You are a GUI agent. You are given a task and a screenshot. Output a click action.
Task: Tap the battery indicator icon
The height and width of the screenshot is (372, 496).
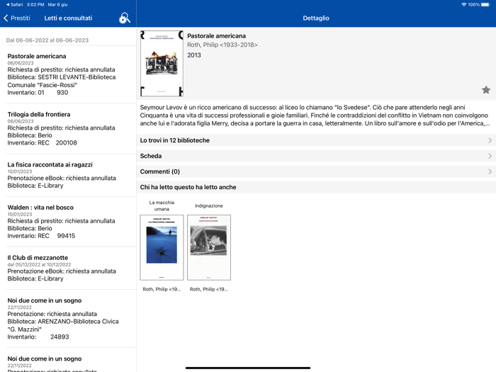pyautogui.click(x=485, y=4)
